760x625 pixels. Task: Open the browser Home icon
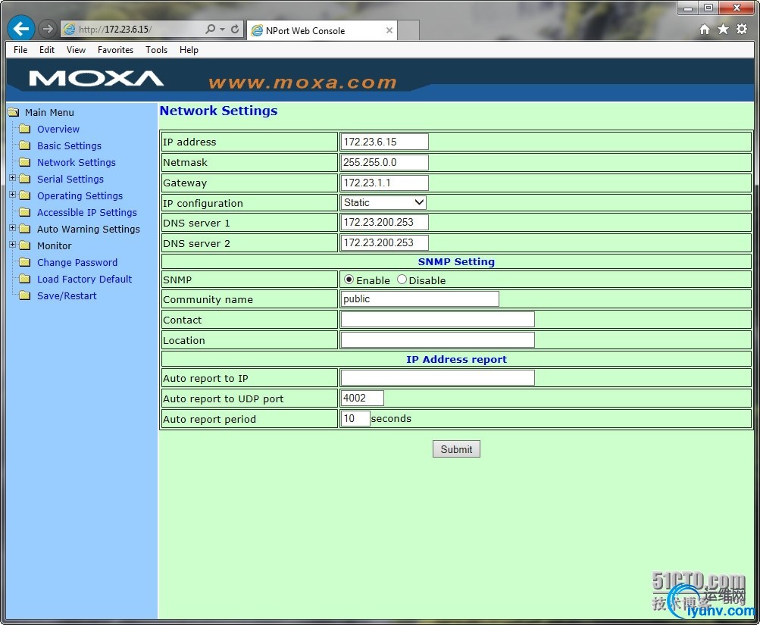tap(705, 30)
